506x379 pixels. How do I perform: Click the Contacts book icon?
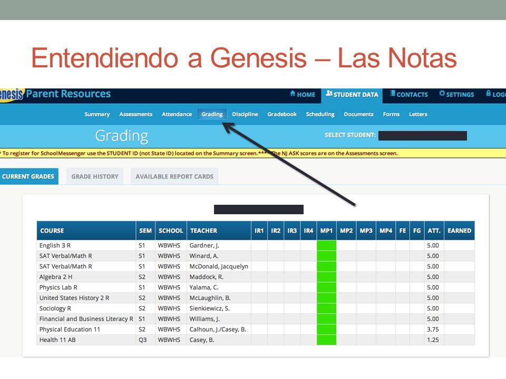[x=392, y=94]
